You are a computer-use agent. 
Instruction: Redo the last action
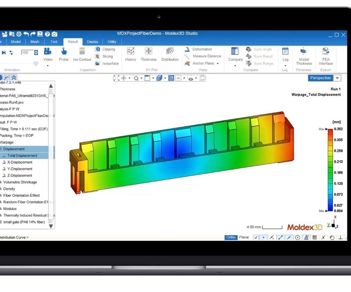point(33,34)
